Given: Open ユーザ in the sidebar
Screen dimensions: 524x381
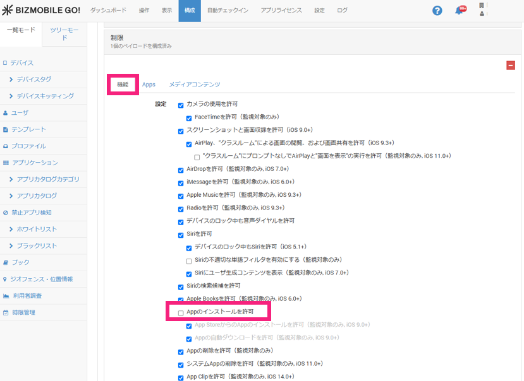Looking at the screenshot, I should 20,113.
